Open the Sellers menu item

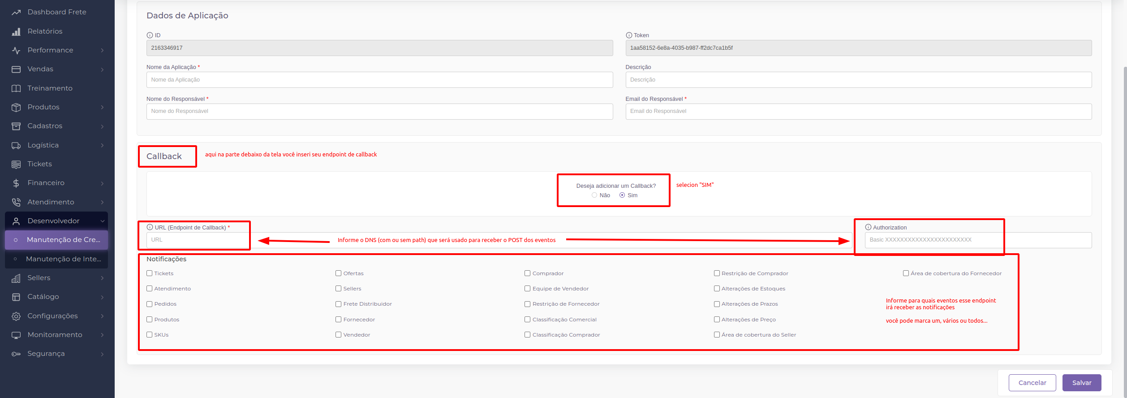39,278
